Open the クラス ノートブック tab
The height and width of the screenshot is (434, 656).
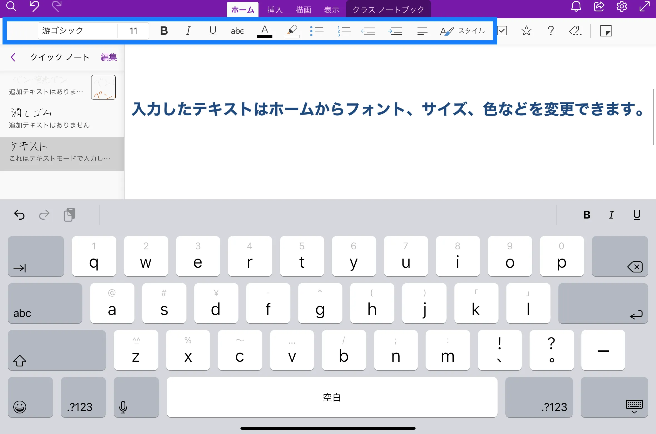[388, 9]
